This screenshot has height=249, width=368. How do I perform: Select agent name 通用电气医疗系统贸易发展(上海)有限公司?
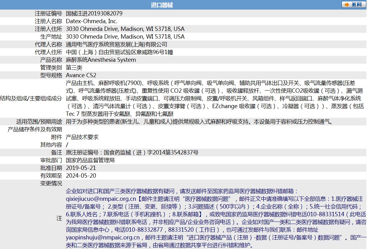point(117,44)
